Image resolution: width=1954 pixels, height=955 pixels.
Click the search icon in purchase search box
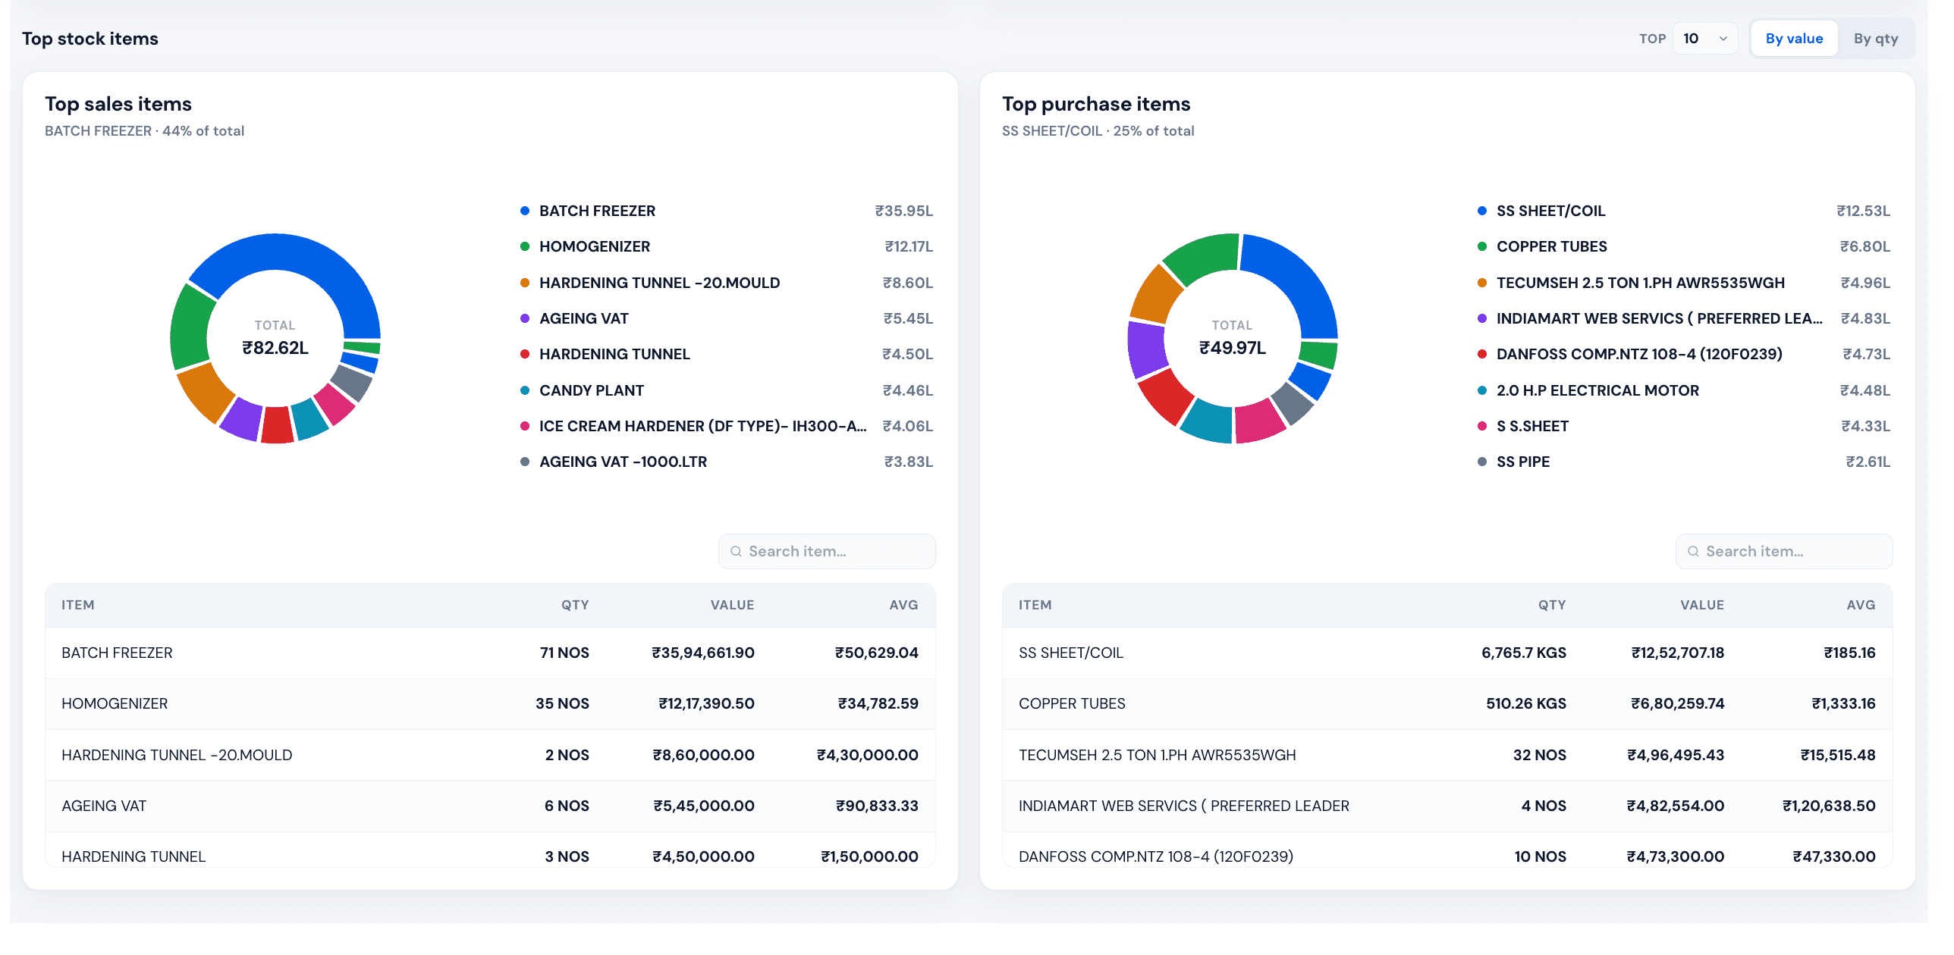click(1692, 552)
